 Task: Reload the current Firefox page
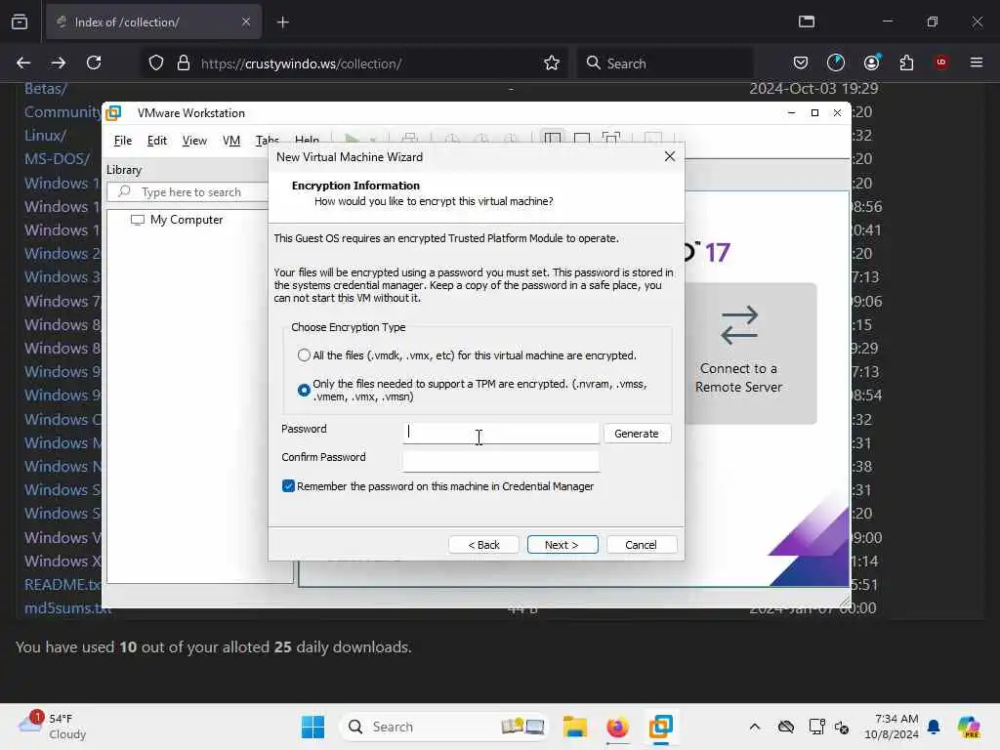[x=94, y=63]
